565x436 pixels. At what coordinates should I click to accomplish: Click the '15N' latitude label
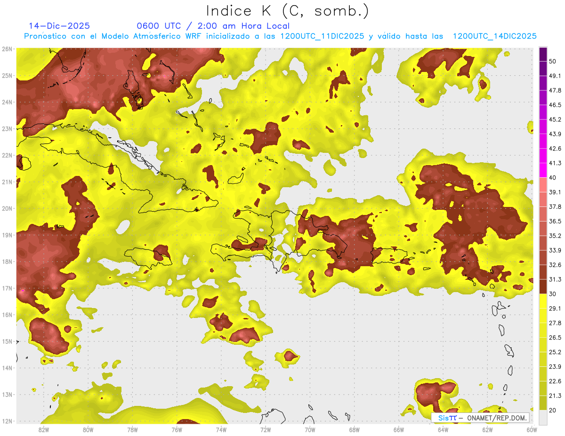(x=7, y=341)
